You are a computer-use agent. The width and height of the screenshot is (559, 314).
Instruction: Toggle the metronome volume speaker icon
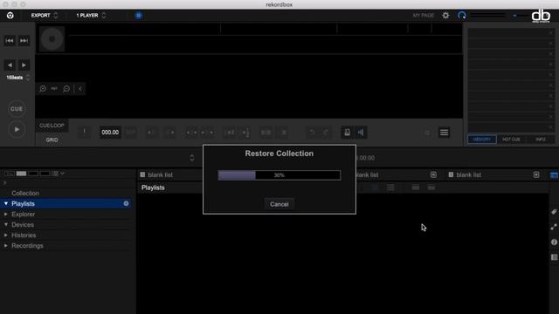tap(361, 133)
